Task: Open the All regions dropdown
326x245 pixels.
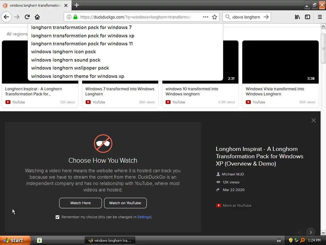Action: pyautogui.click(x=17, y=34)
